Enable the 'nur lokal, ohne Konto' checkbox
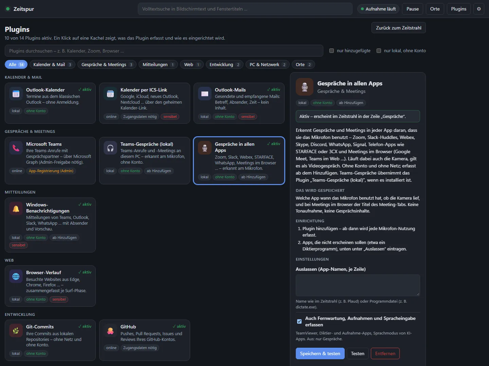 tap(379, 50)
